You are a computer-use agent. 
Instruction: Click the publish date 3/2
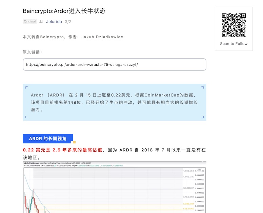68,22
